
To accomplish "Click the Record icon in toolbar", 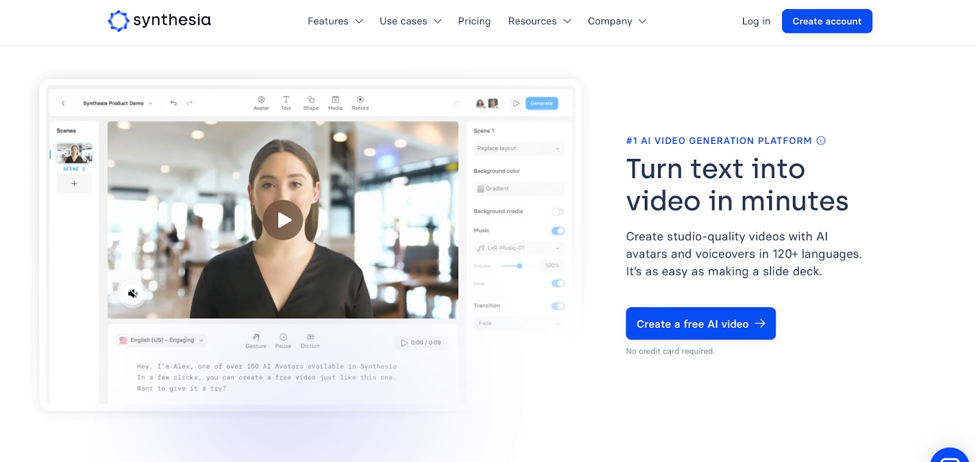I will tap(360, 100).
